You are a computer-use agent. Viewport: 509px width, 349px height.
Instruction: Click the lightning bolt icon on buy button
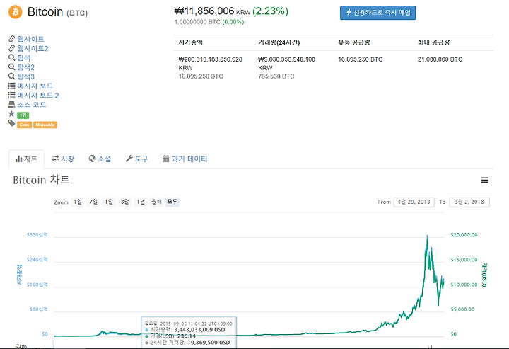349,12
